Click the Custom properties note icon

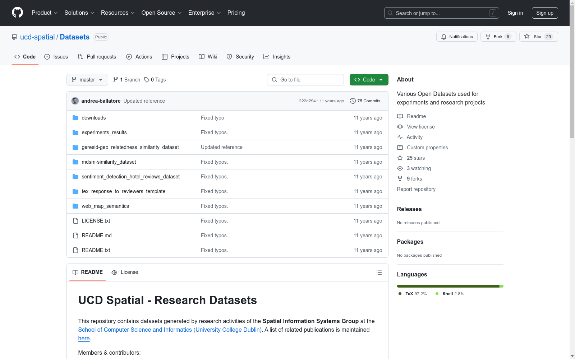[400, 148]
